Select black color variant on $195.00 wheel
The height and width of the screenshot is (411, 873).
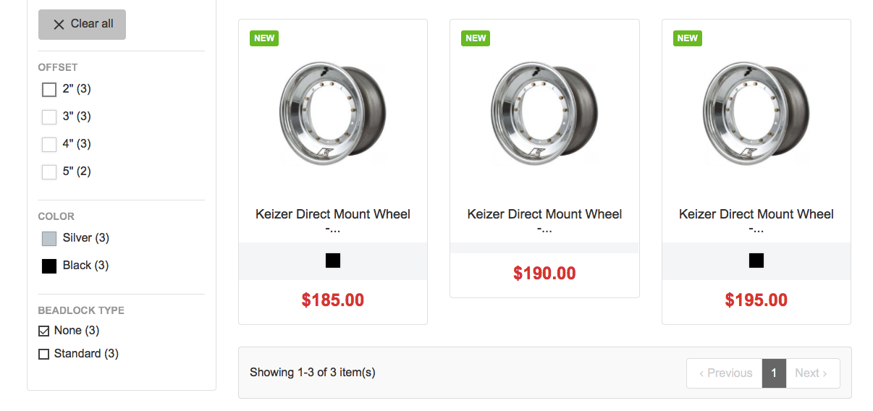click(x=756, y=260)
